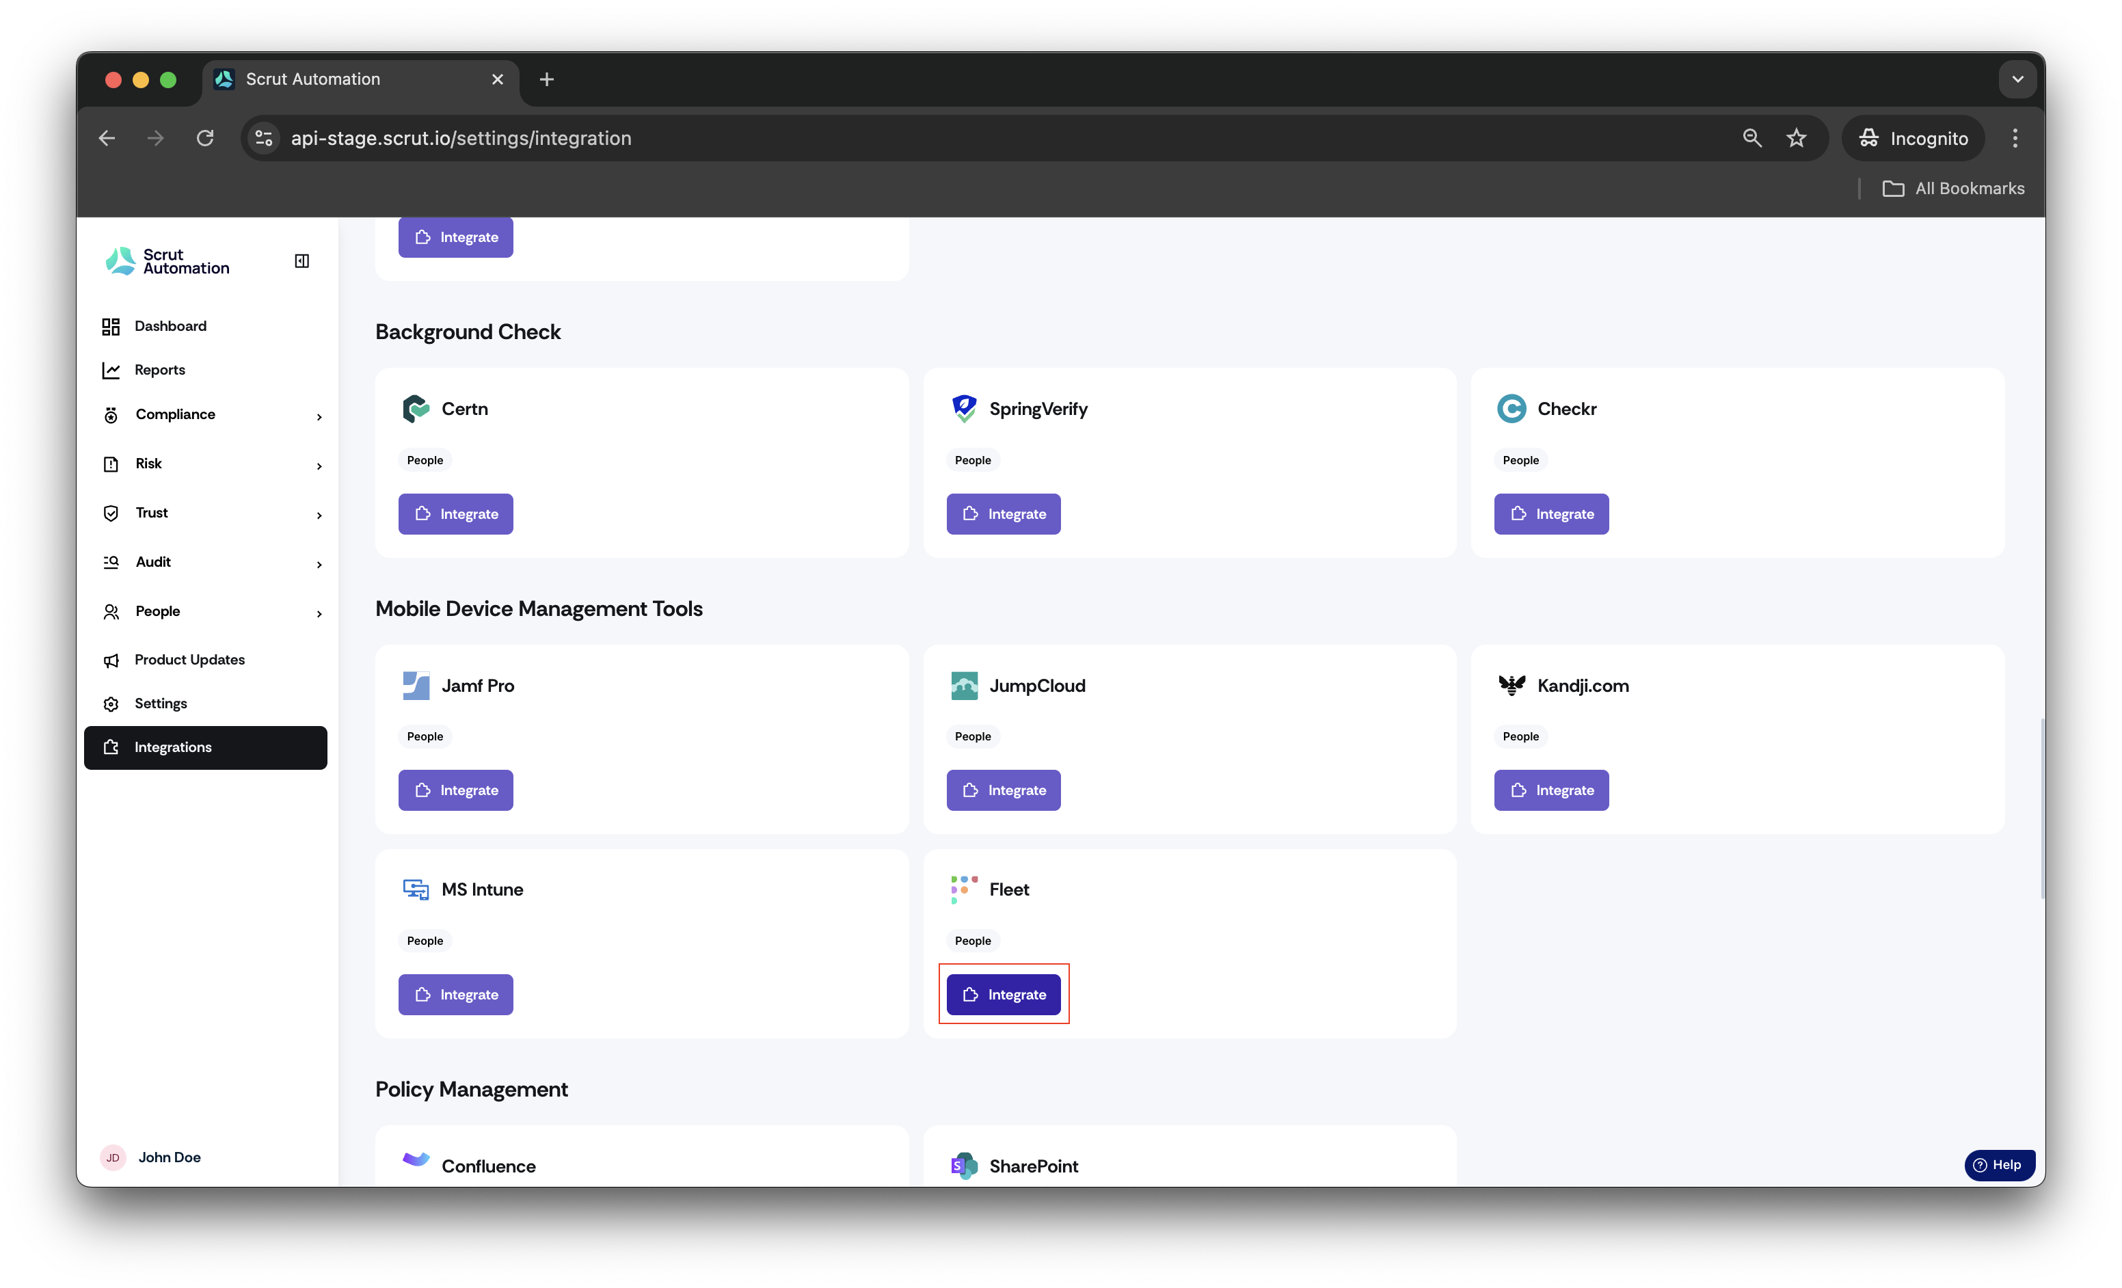The width and height of the screenshot is (2122, 1288).
Task: Collapse the sidebar with panel icon
Action: pos(302,261)
